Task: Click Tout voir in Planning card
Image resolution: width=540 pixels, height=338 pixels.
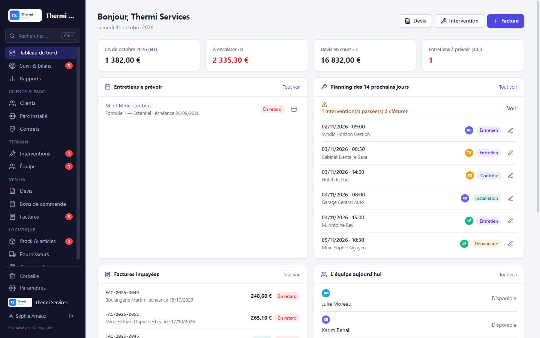Action: pos(508,87)
